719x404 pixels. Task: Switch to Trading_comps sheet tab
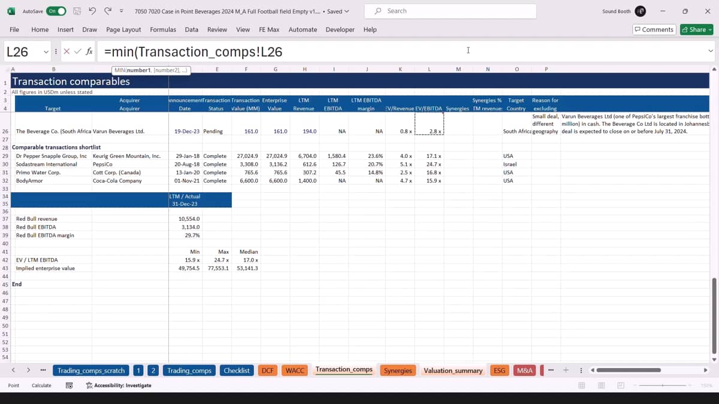click(189, 370)
